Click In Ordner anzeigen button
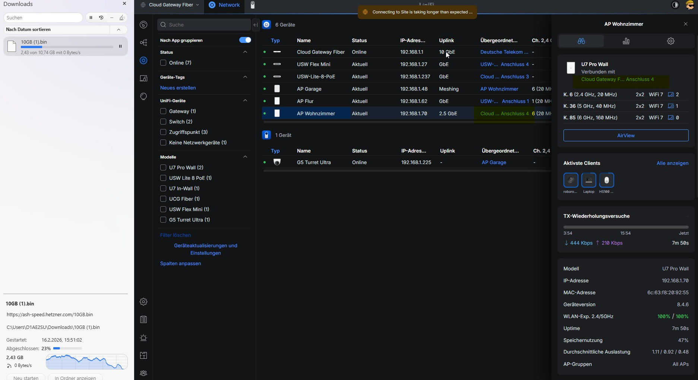 tap(75, 377)
